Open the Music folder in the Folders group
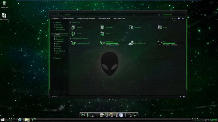 click(x=162, y=27)
